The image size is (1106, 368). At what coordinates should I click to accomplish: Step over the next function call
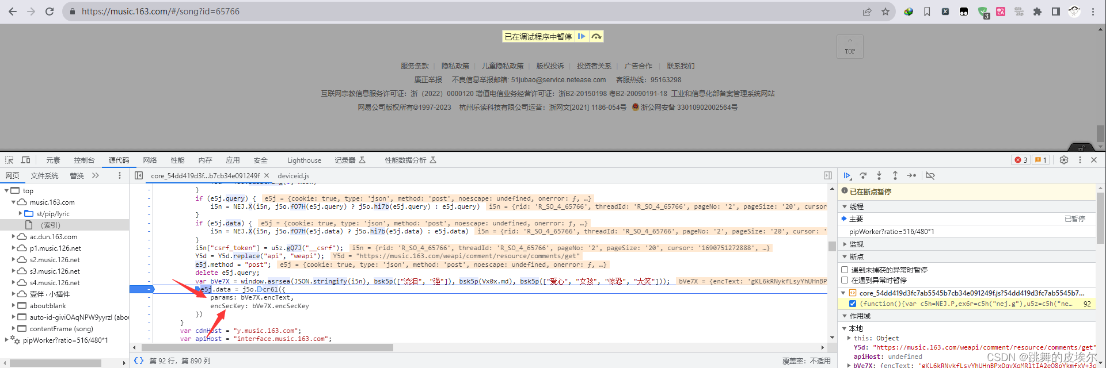coord(863,175)
